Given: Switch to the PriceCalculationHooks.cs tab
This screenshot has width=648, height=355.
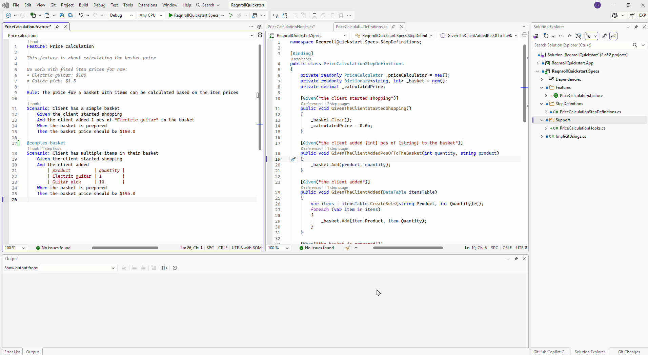Looking at the screenshot, I should click(291, 27).
